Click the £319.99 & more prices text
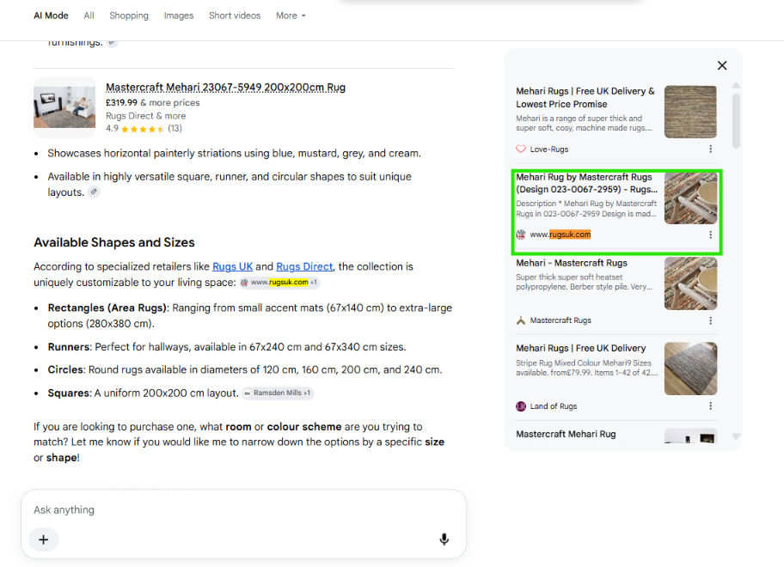Image resolution: width=784 pixels, height=567 pixels. [152, 102]
